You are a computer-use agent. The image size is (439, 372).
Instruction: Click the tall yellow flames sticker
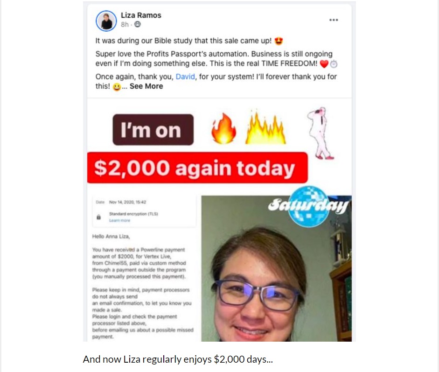tap(265, 127)
